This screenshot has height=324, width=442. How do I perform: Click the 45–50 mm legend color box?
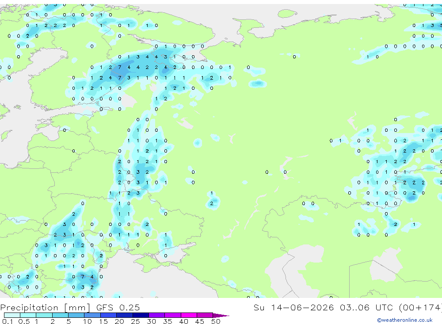click(x=205, y=315)
